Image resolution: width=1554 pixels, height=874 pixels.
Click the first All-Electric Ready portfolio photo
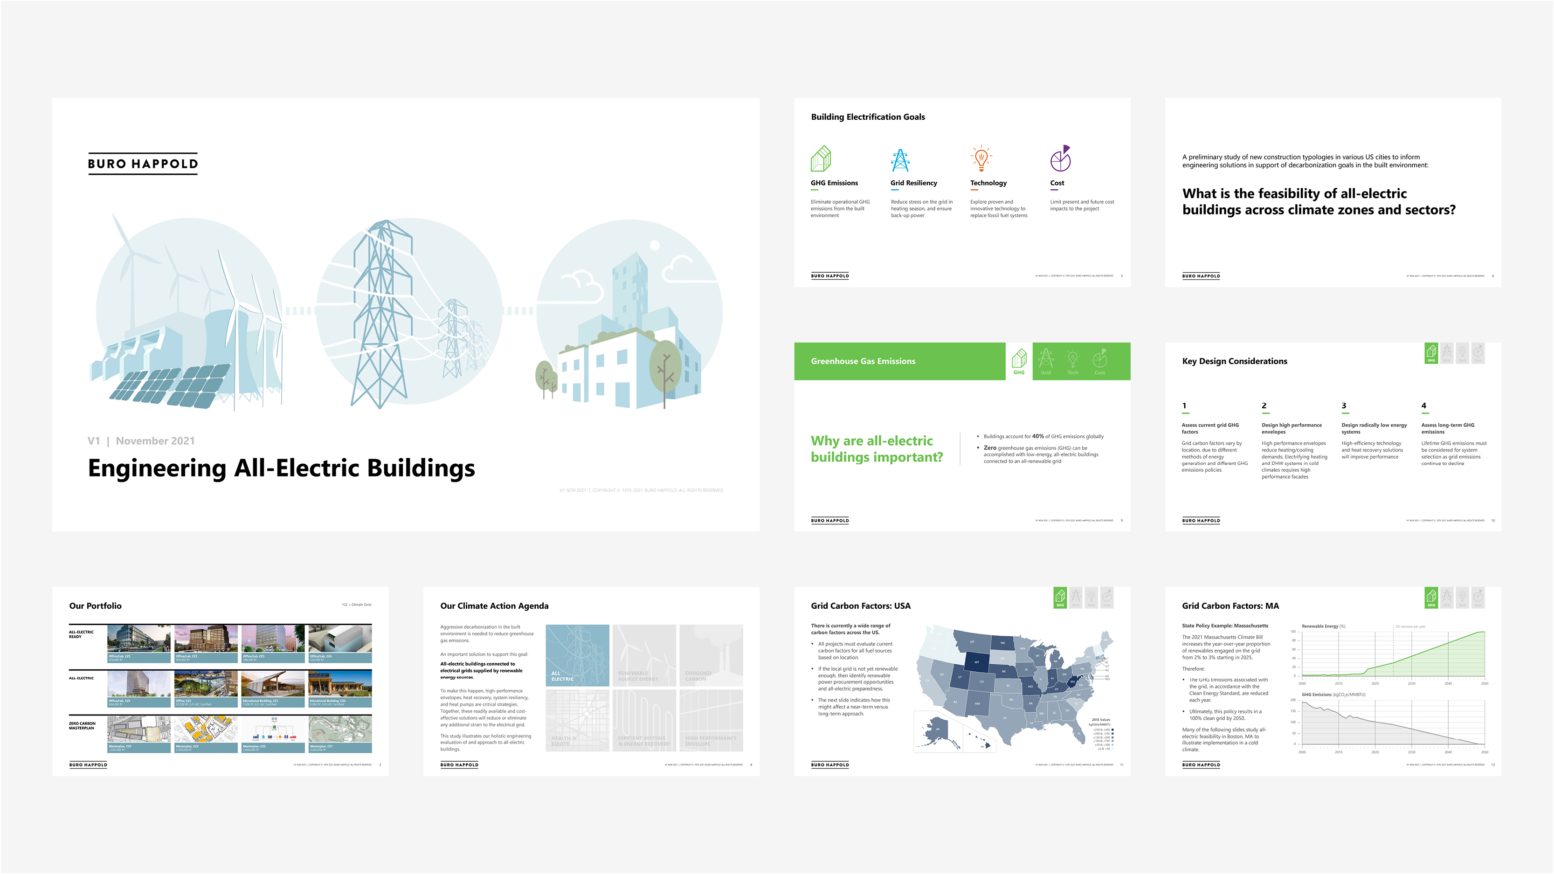pyautogui.click(x=139, y=640)
